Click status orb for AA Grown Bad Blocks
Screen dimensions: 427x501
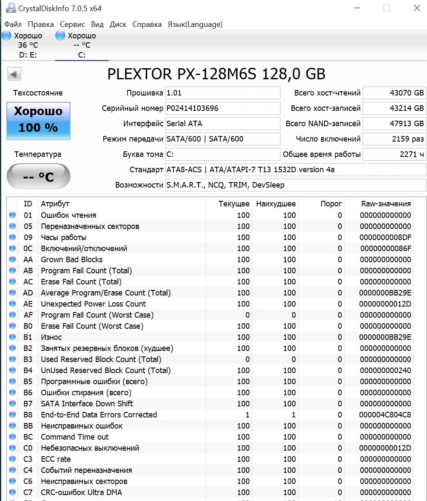click(12, 259)
